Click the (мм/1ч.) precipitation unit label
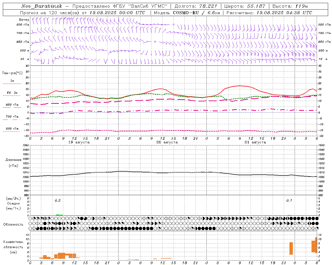332x265 pixels. click(13, 208)
